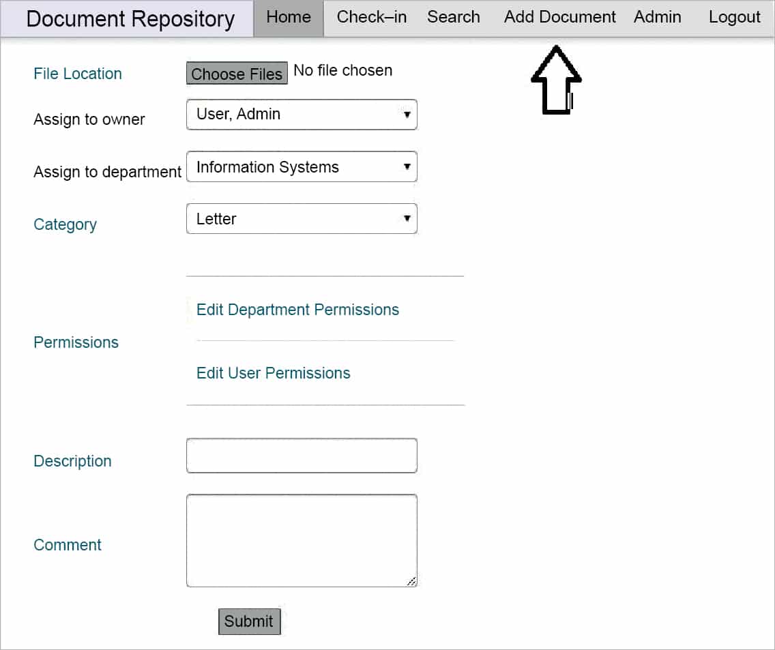Screen dimensions: 775x650
Task: Click the black upward arrow icon
Action: [x=556, y=80]
